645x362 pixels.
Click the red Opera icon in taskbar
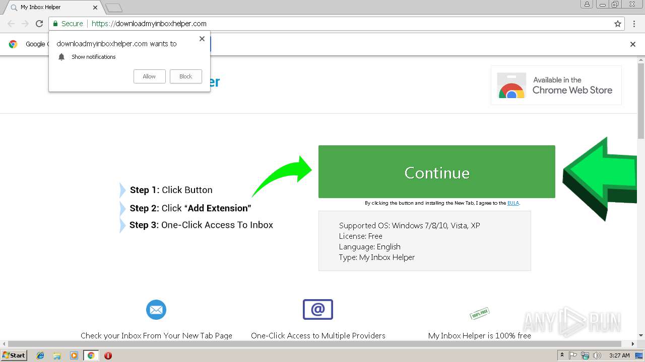pyautogui.click(x=108, y=355)
